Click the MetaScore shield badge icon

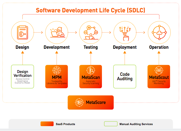(x=79, y=102)
